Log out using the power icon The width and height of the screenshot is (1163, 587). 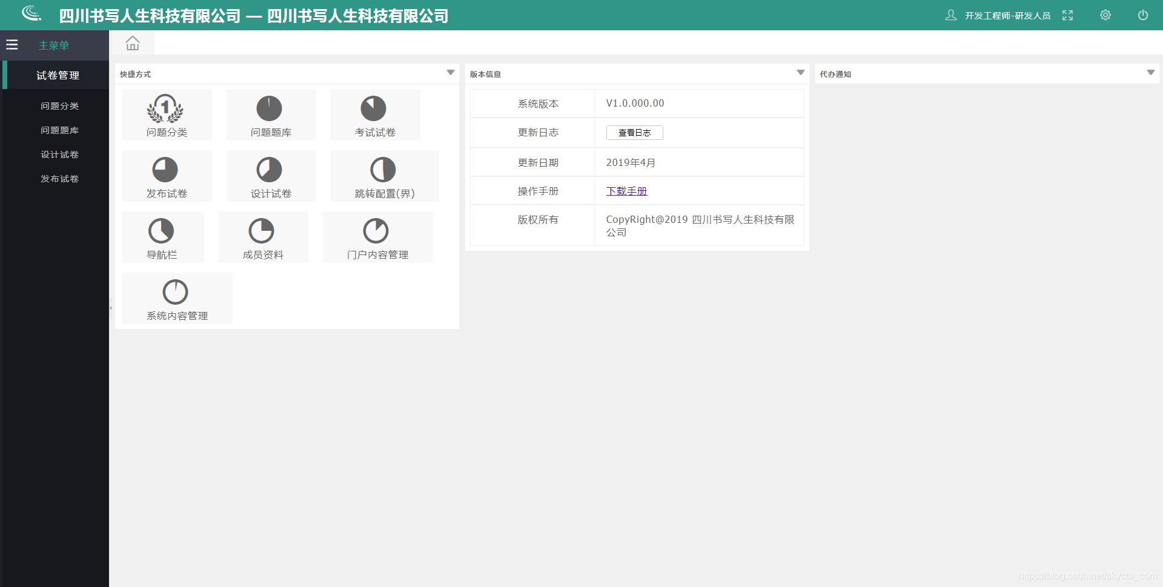point(1143,15)
